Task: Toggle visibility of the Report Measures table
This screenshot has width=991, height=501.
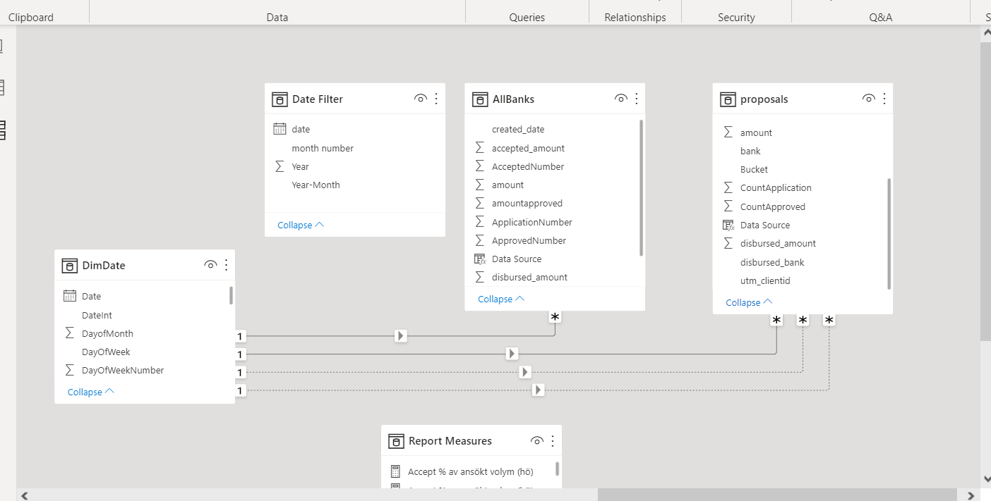Action: [537, 441]
